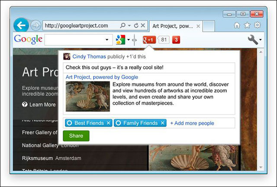
Task: Remove Family Friends circle with X
Action: [x=163, y=123]
